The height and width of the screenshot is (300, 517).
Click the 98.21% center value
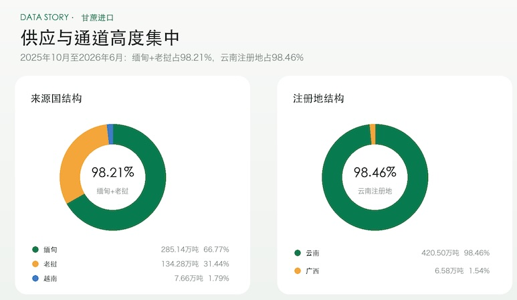(x=113, y=172)
